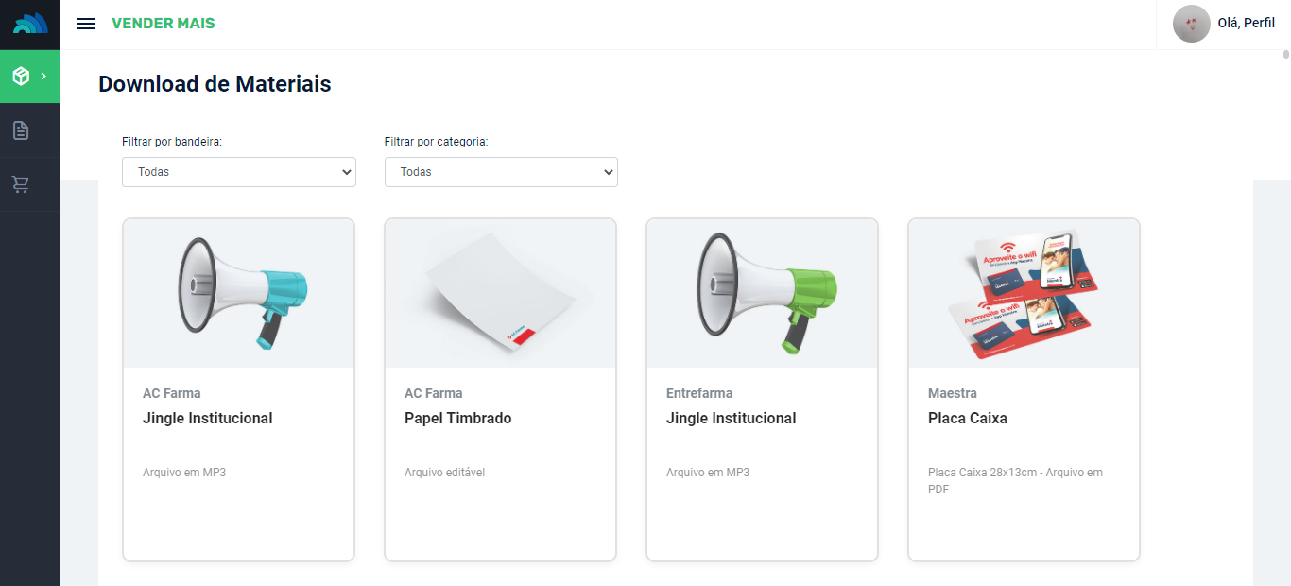Open the Filtrar por bandeira dropdown

pyautogui.click(x=239, y=172)
